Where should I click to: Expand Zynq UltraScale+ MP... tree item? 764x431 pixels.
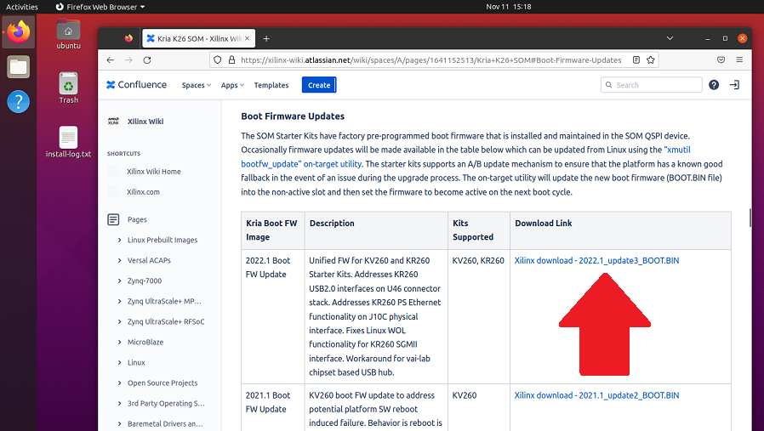coord(119,302)
